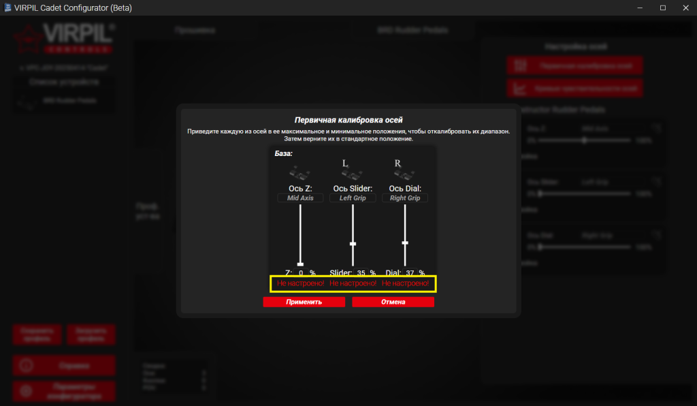Click the Left Grip name field

[x=353, y=198]
